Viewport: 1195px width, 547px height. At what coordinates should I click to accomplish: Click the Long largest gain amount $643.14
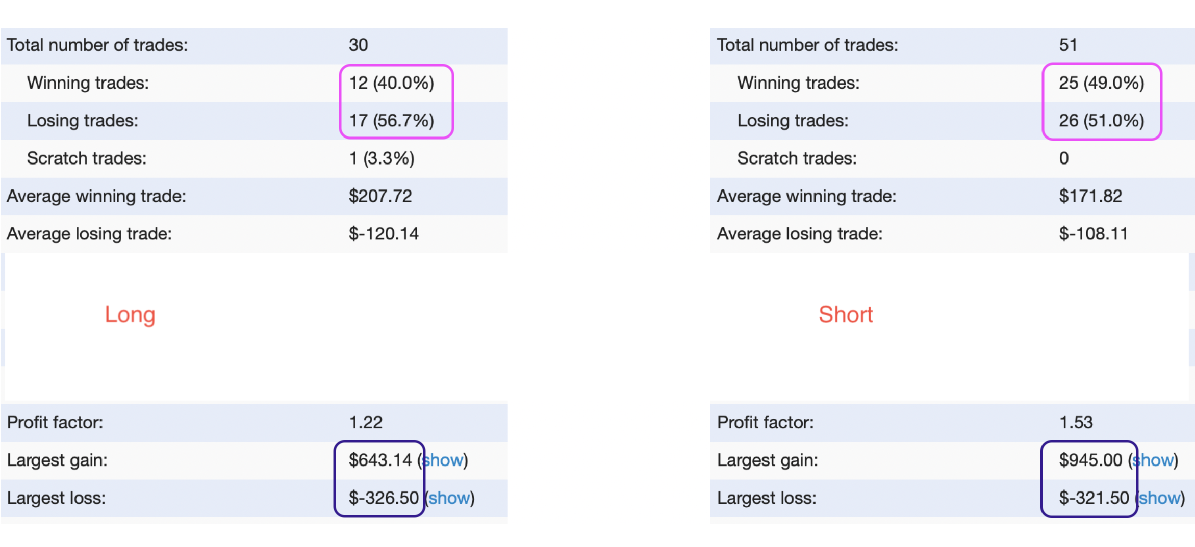coord(380,460)
